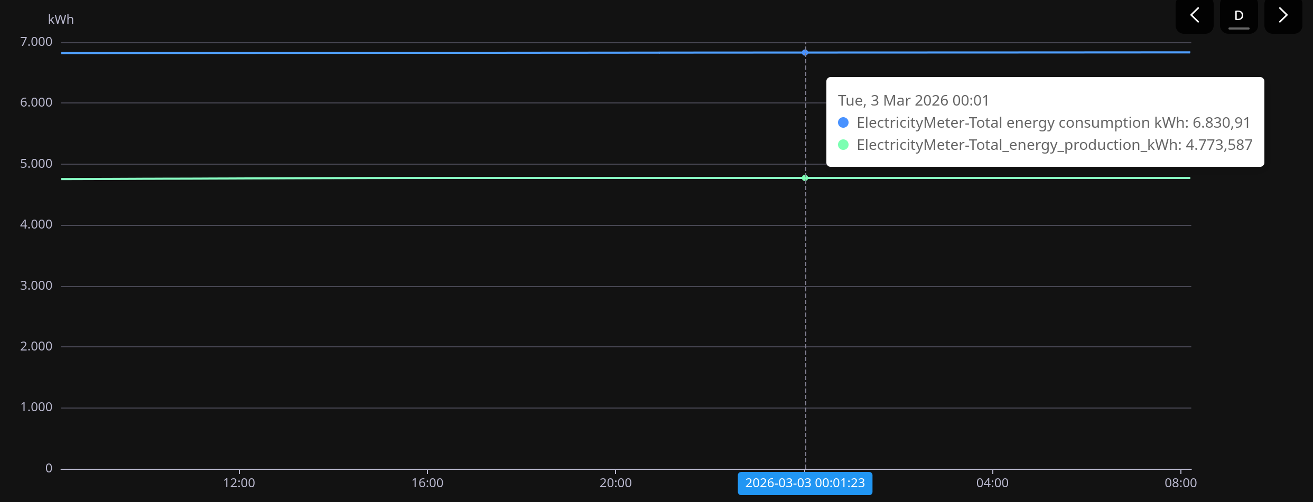This screenshot has height=502, width=1313.
Task: Click the 08:00 time axis label
Action: pyautogui.click(x=1180, y=483)
